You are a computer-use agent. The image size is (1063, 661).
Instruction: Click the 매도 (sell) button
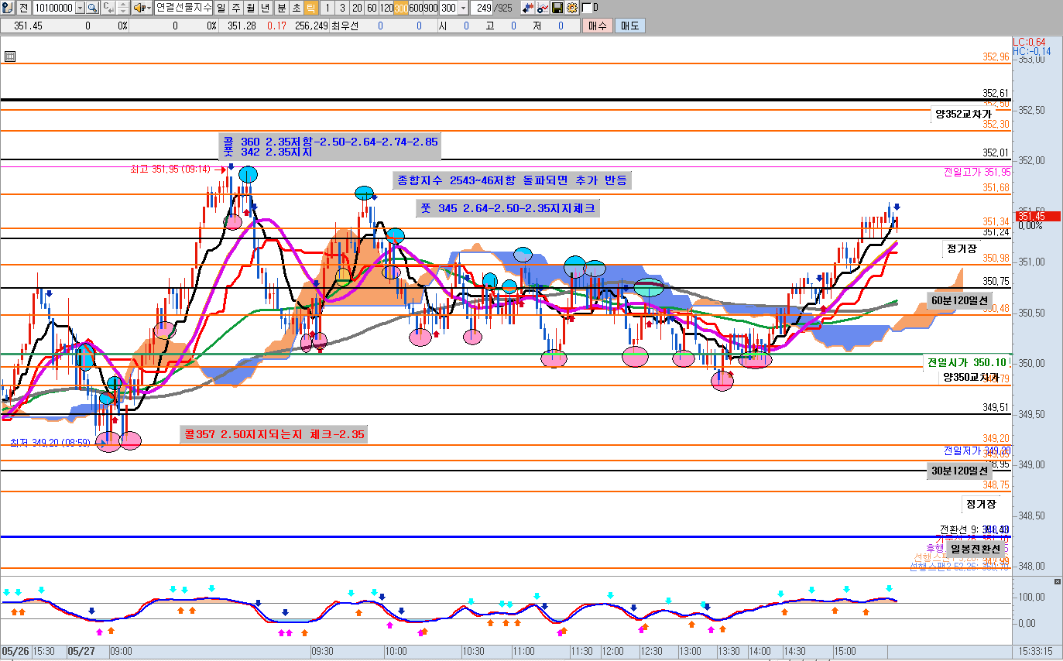pos(629,26)
